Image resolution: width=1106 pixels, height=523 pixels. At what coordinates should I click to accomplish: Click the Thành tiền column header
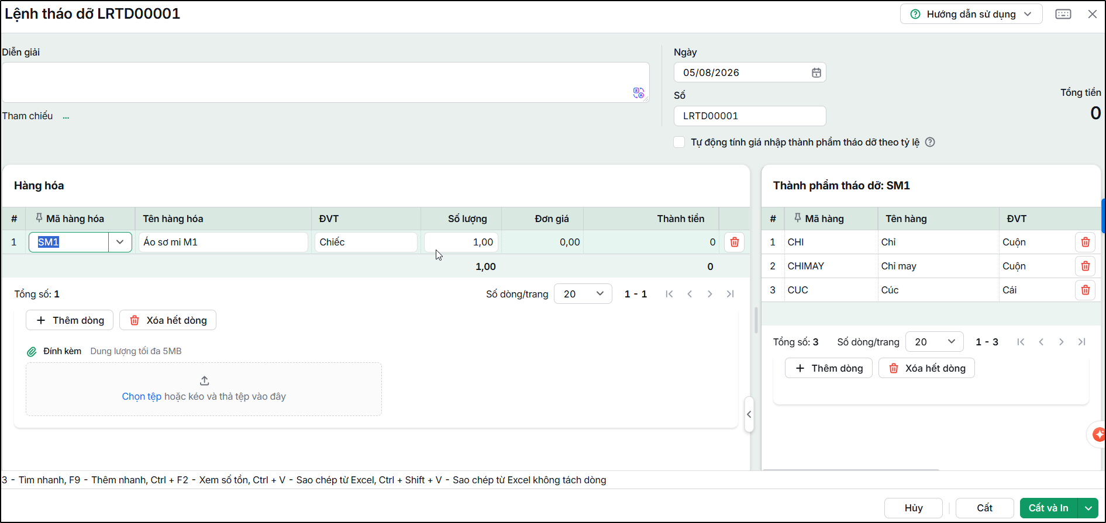[681, 219]
